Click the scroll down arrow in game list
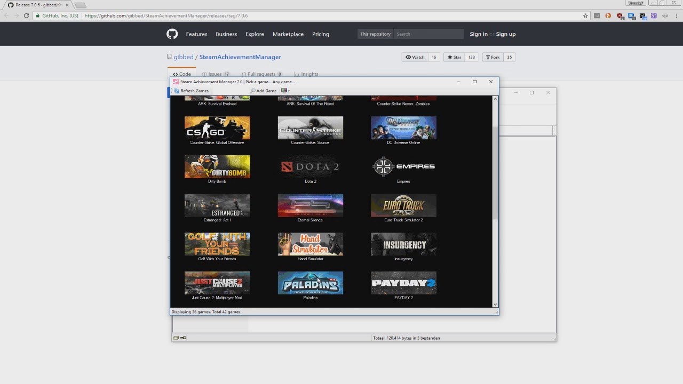Viewport: 683px width, 384px height. [x=495, y=305]
